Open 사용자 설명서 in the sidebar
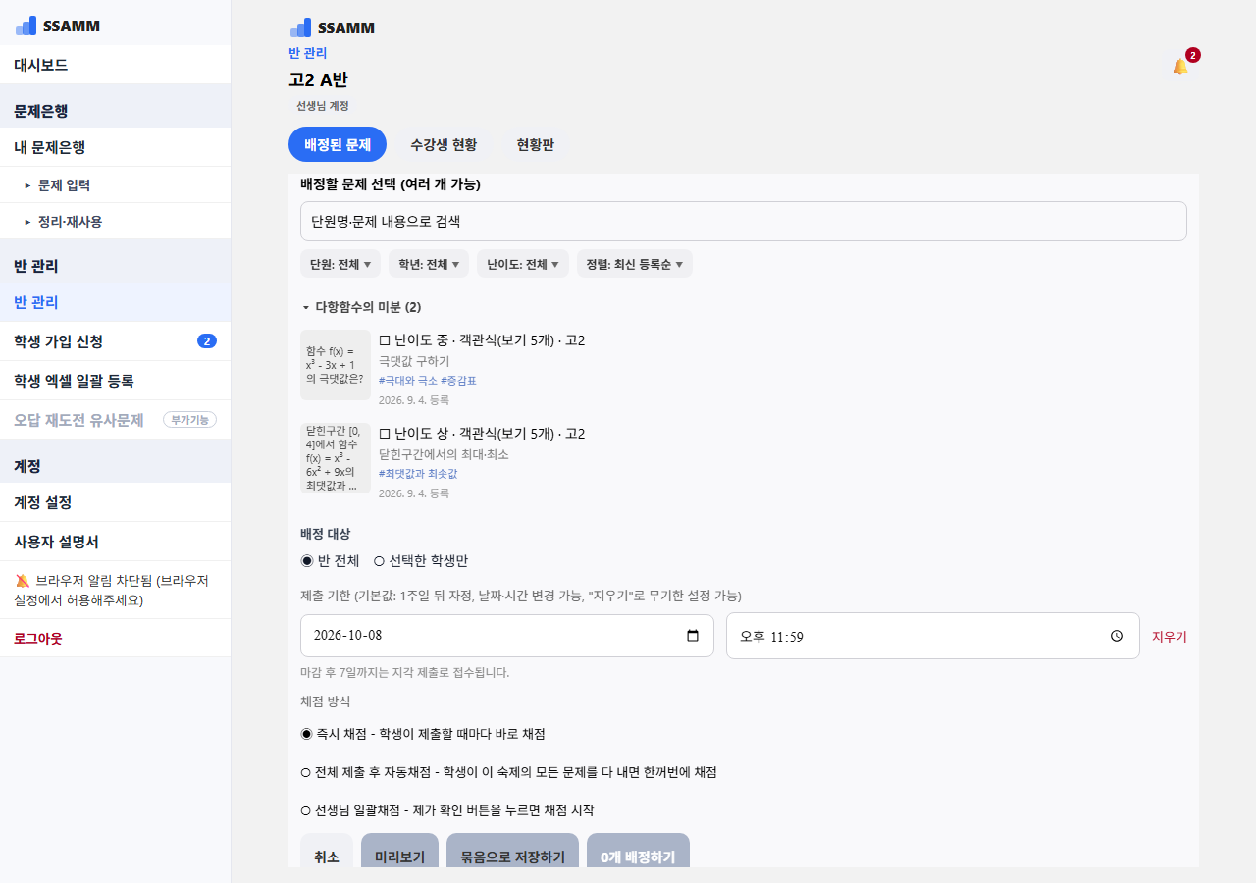Viewport: 1256px width, 883px height. [115, 542]
